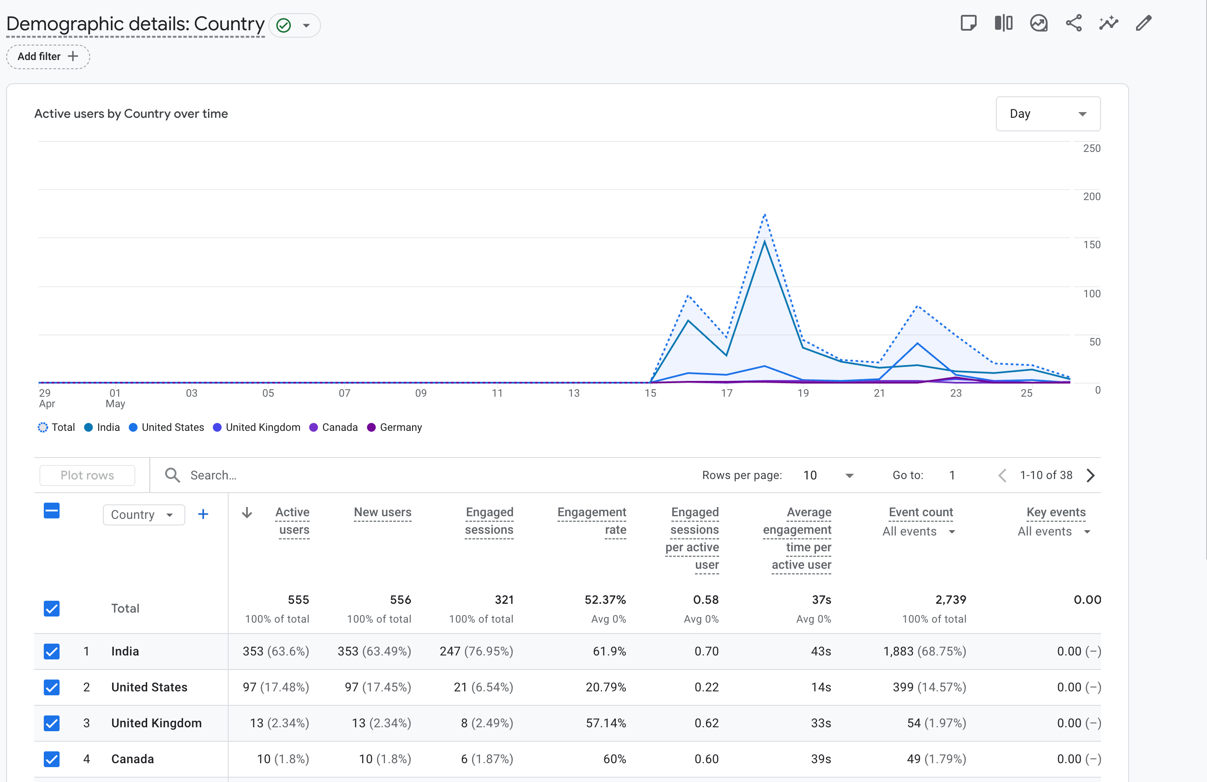The height and width of the screenshot is (782, 1207).
Task: Open Key events All events selector
Action: [x=1054, y=532]
